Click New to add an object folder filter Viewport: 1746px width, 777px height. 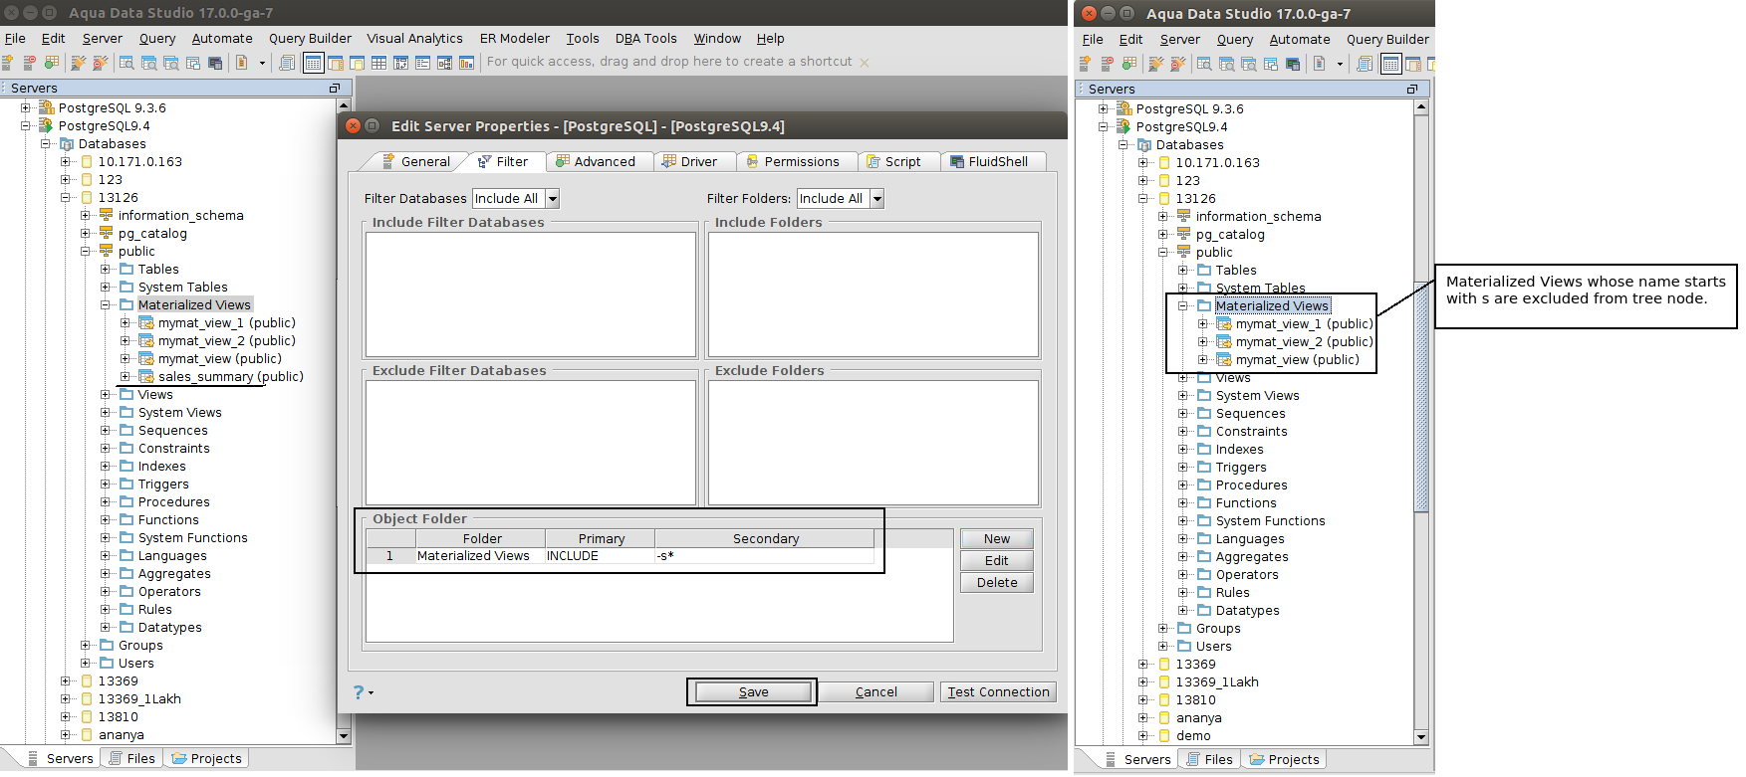point(997,539)
